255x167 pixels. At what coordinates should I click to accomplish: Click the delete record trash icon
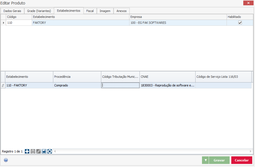pyautogui.click(x=33, y=151)
